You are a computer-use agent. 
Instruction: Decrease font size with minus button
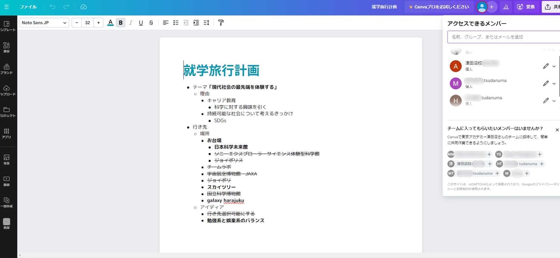coord(77,22)
